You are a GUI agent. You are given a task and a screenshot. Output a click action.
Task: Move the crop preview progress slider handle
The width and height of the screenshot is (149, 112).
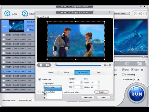[x=56, y=63]
